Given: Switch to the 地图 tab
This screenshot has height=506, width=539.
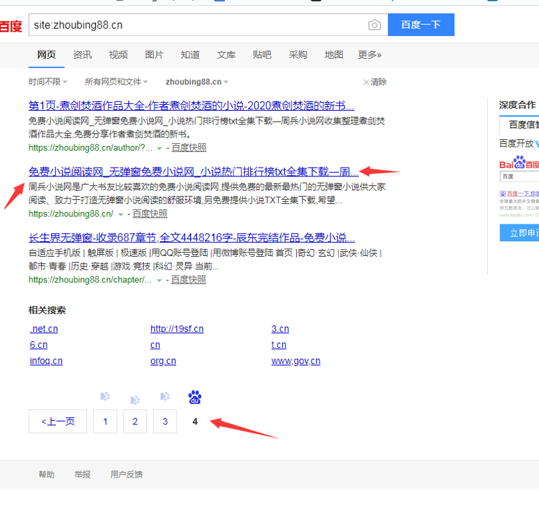Looking at the screenshot, I should (x=334, y=55).
